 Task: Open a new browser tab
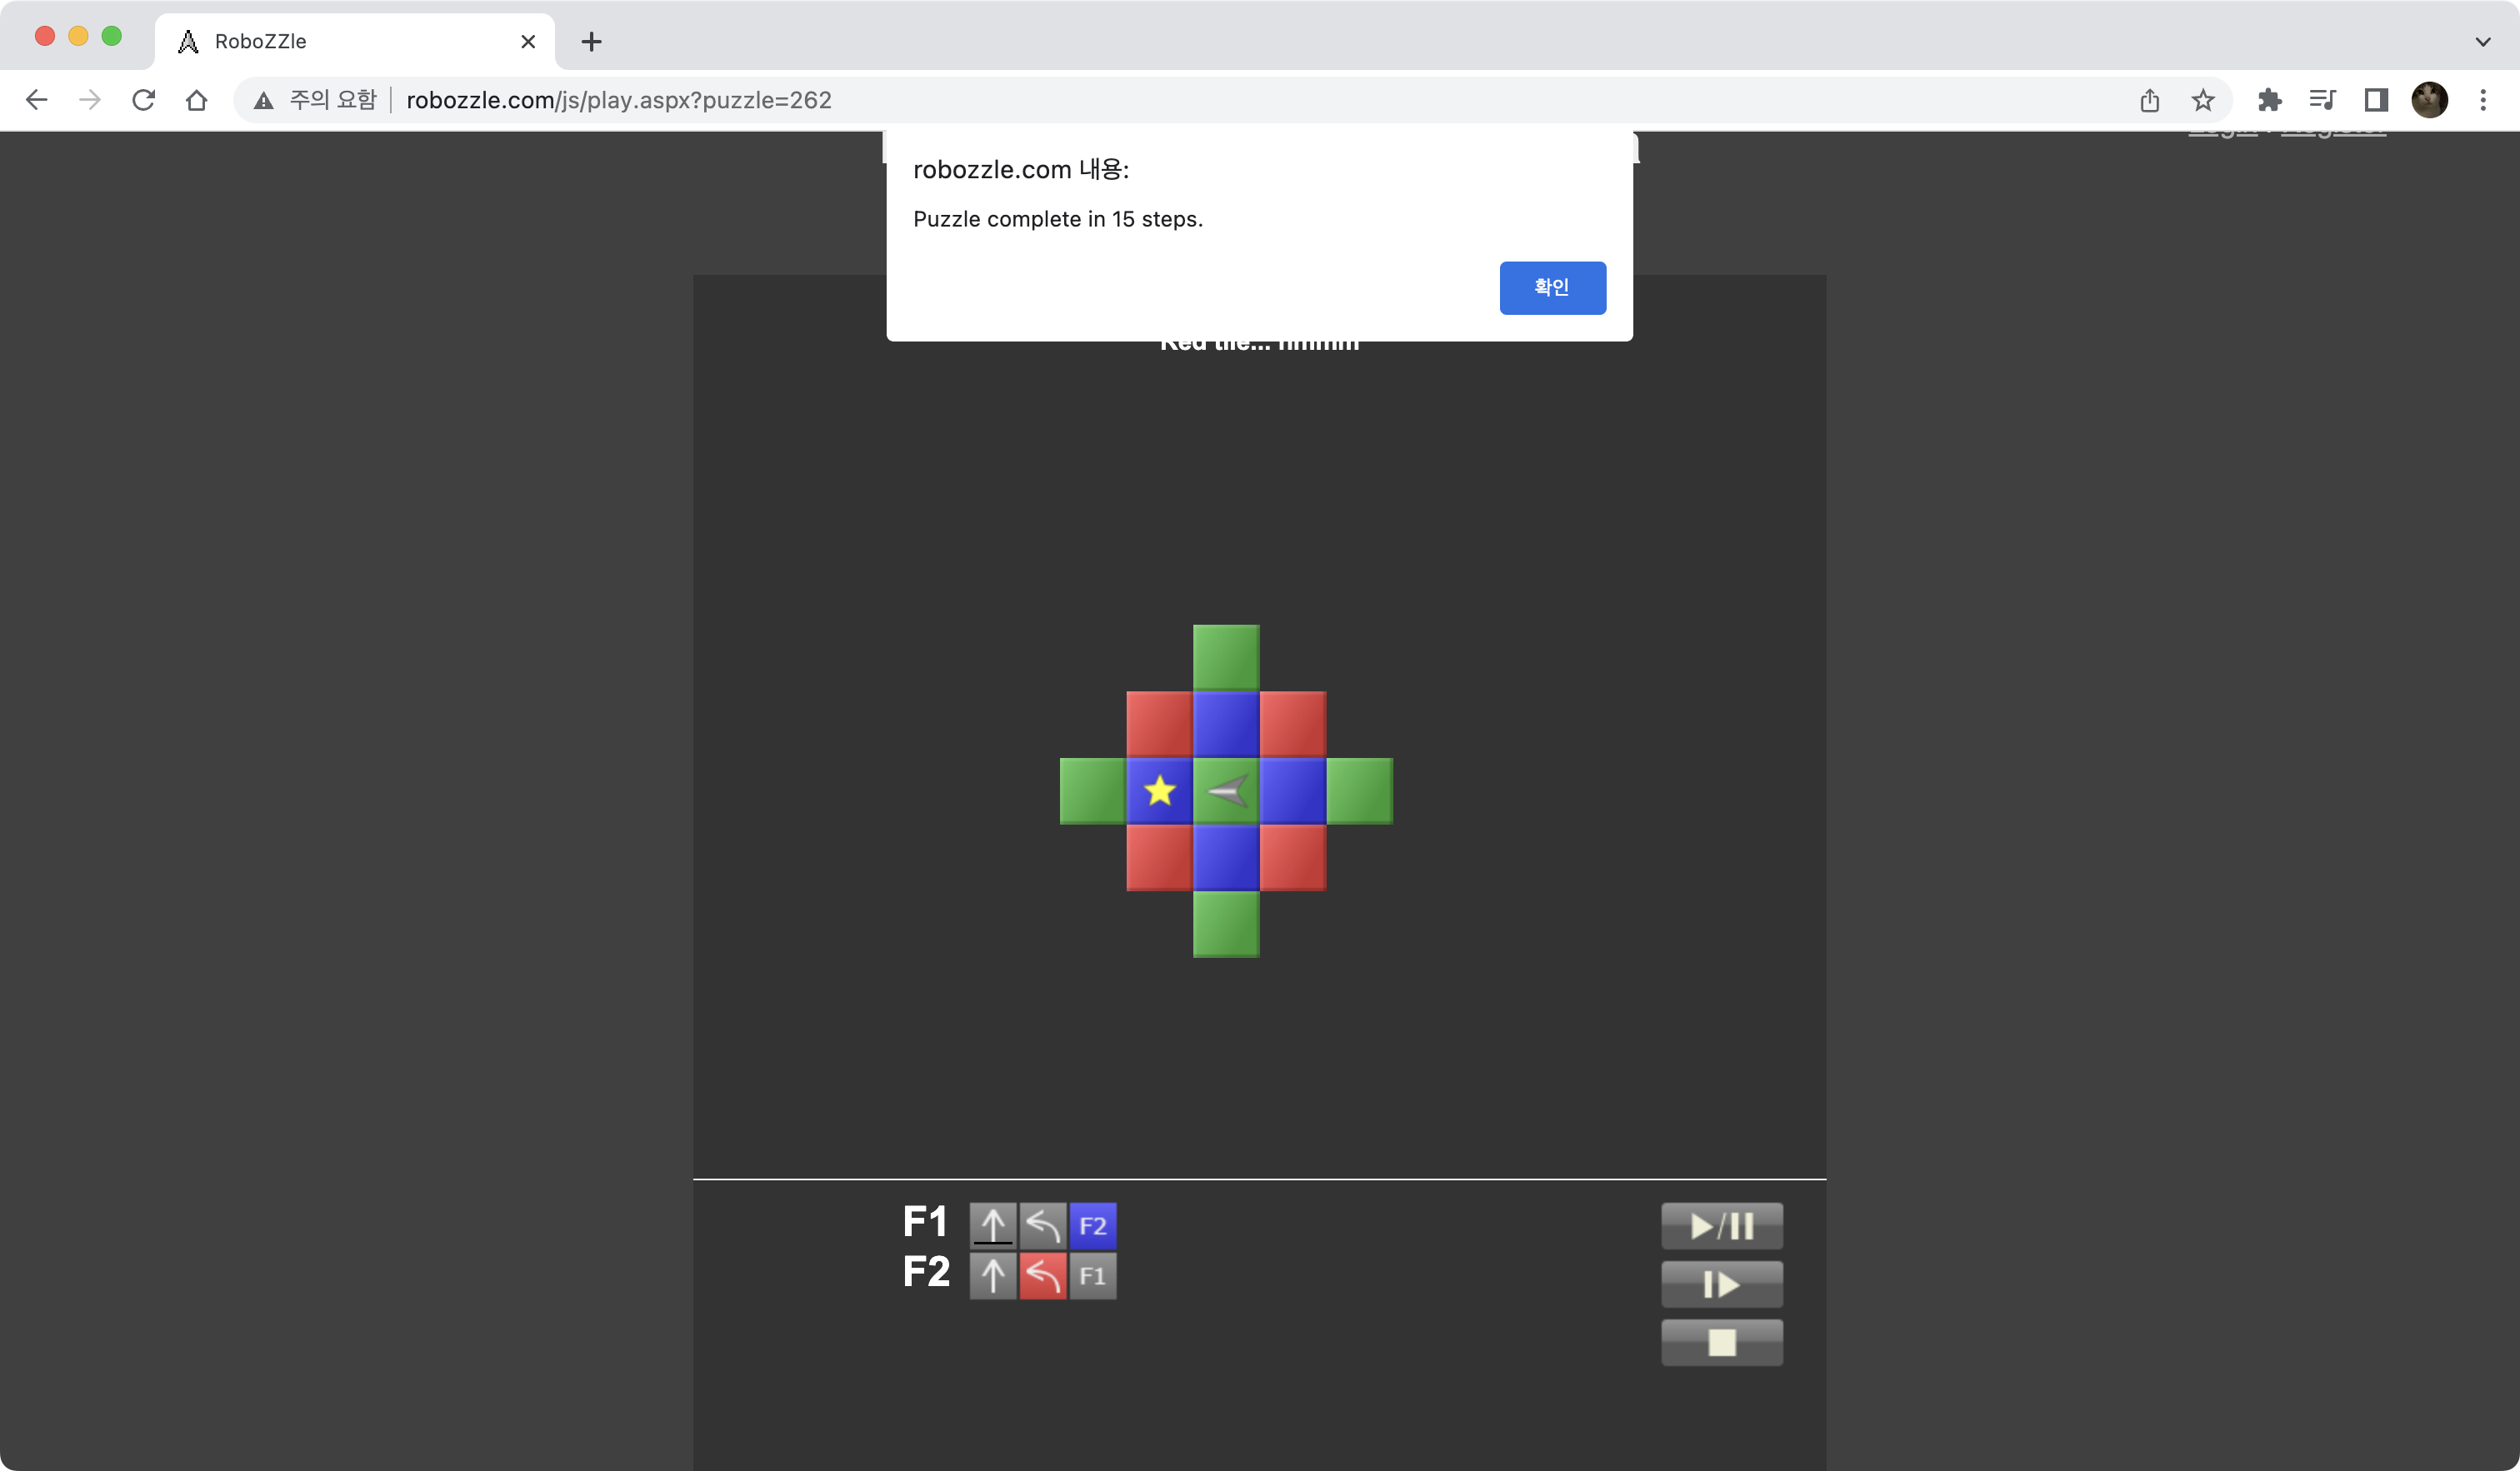pos(591,41)
